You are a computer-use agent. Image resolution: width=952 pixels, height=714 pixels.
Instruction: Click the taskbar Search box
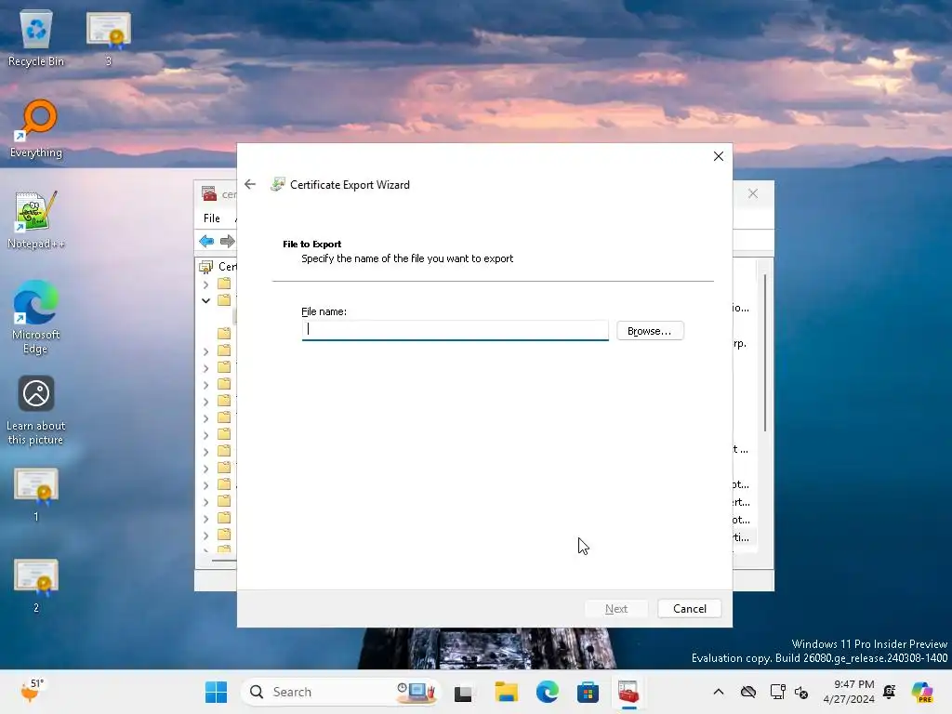[340, 692]
